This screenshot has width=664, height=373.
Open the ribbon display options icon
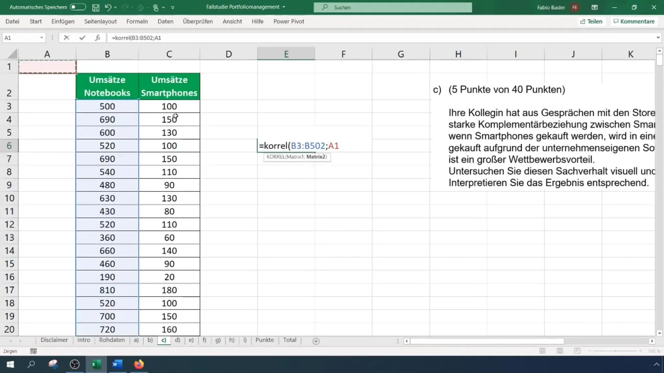(x=595, y=7)
